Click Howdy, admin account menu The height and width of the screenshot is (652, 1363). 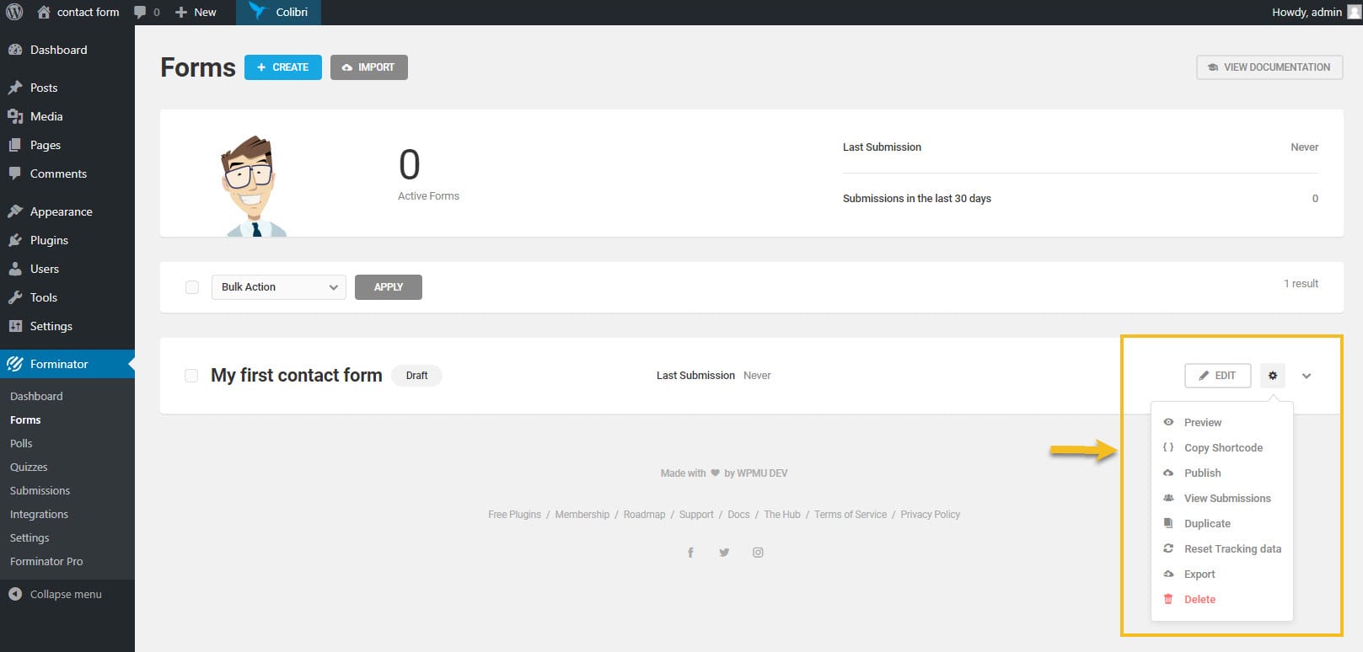point(1315,12)
